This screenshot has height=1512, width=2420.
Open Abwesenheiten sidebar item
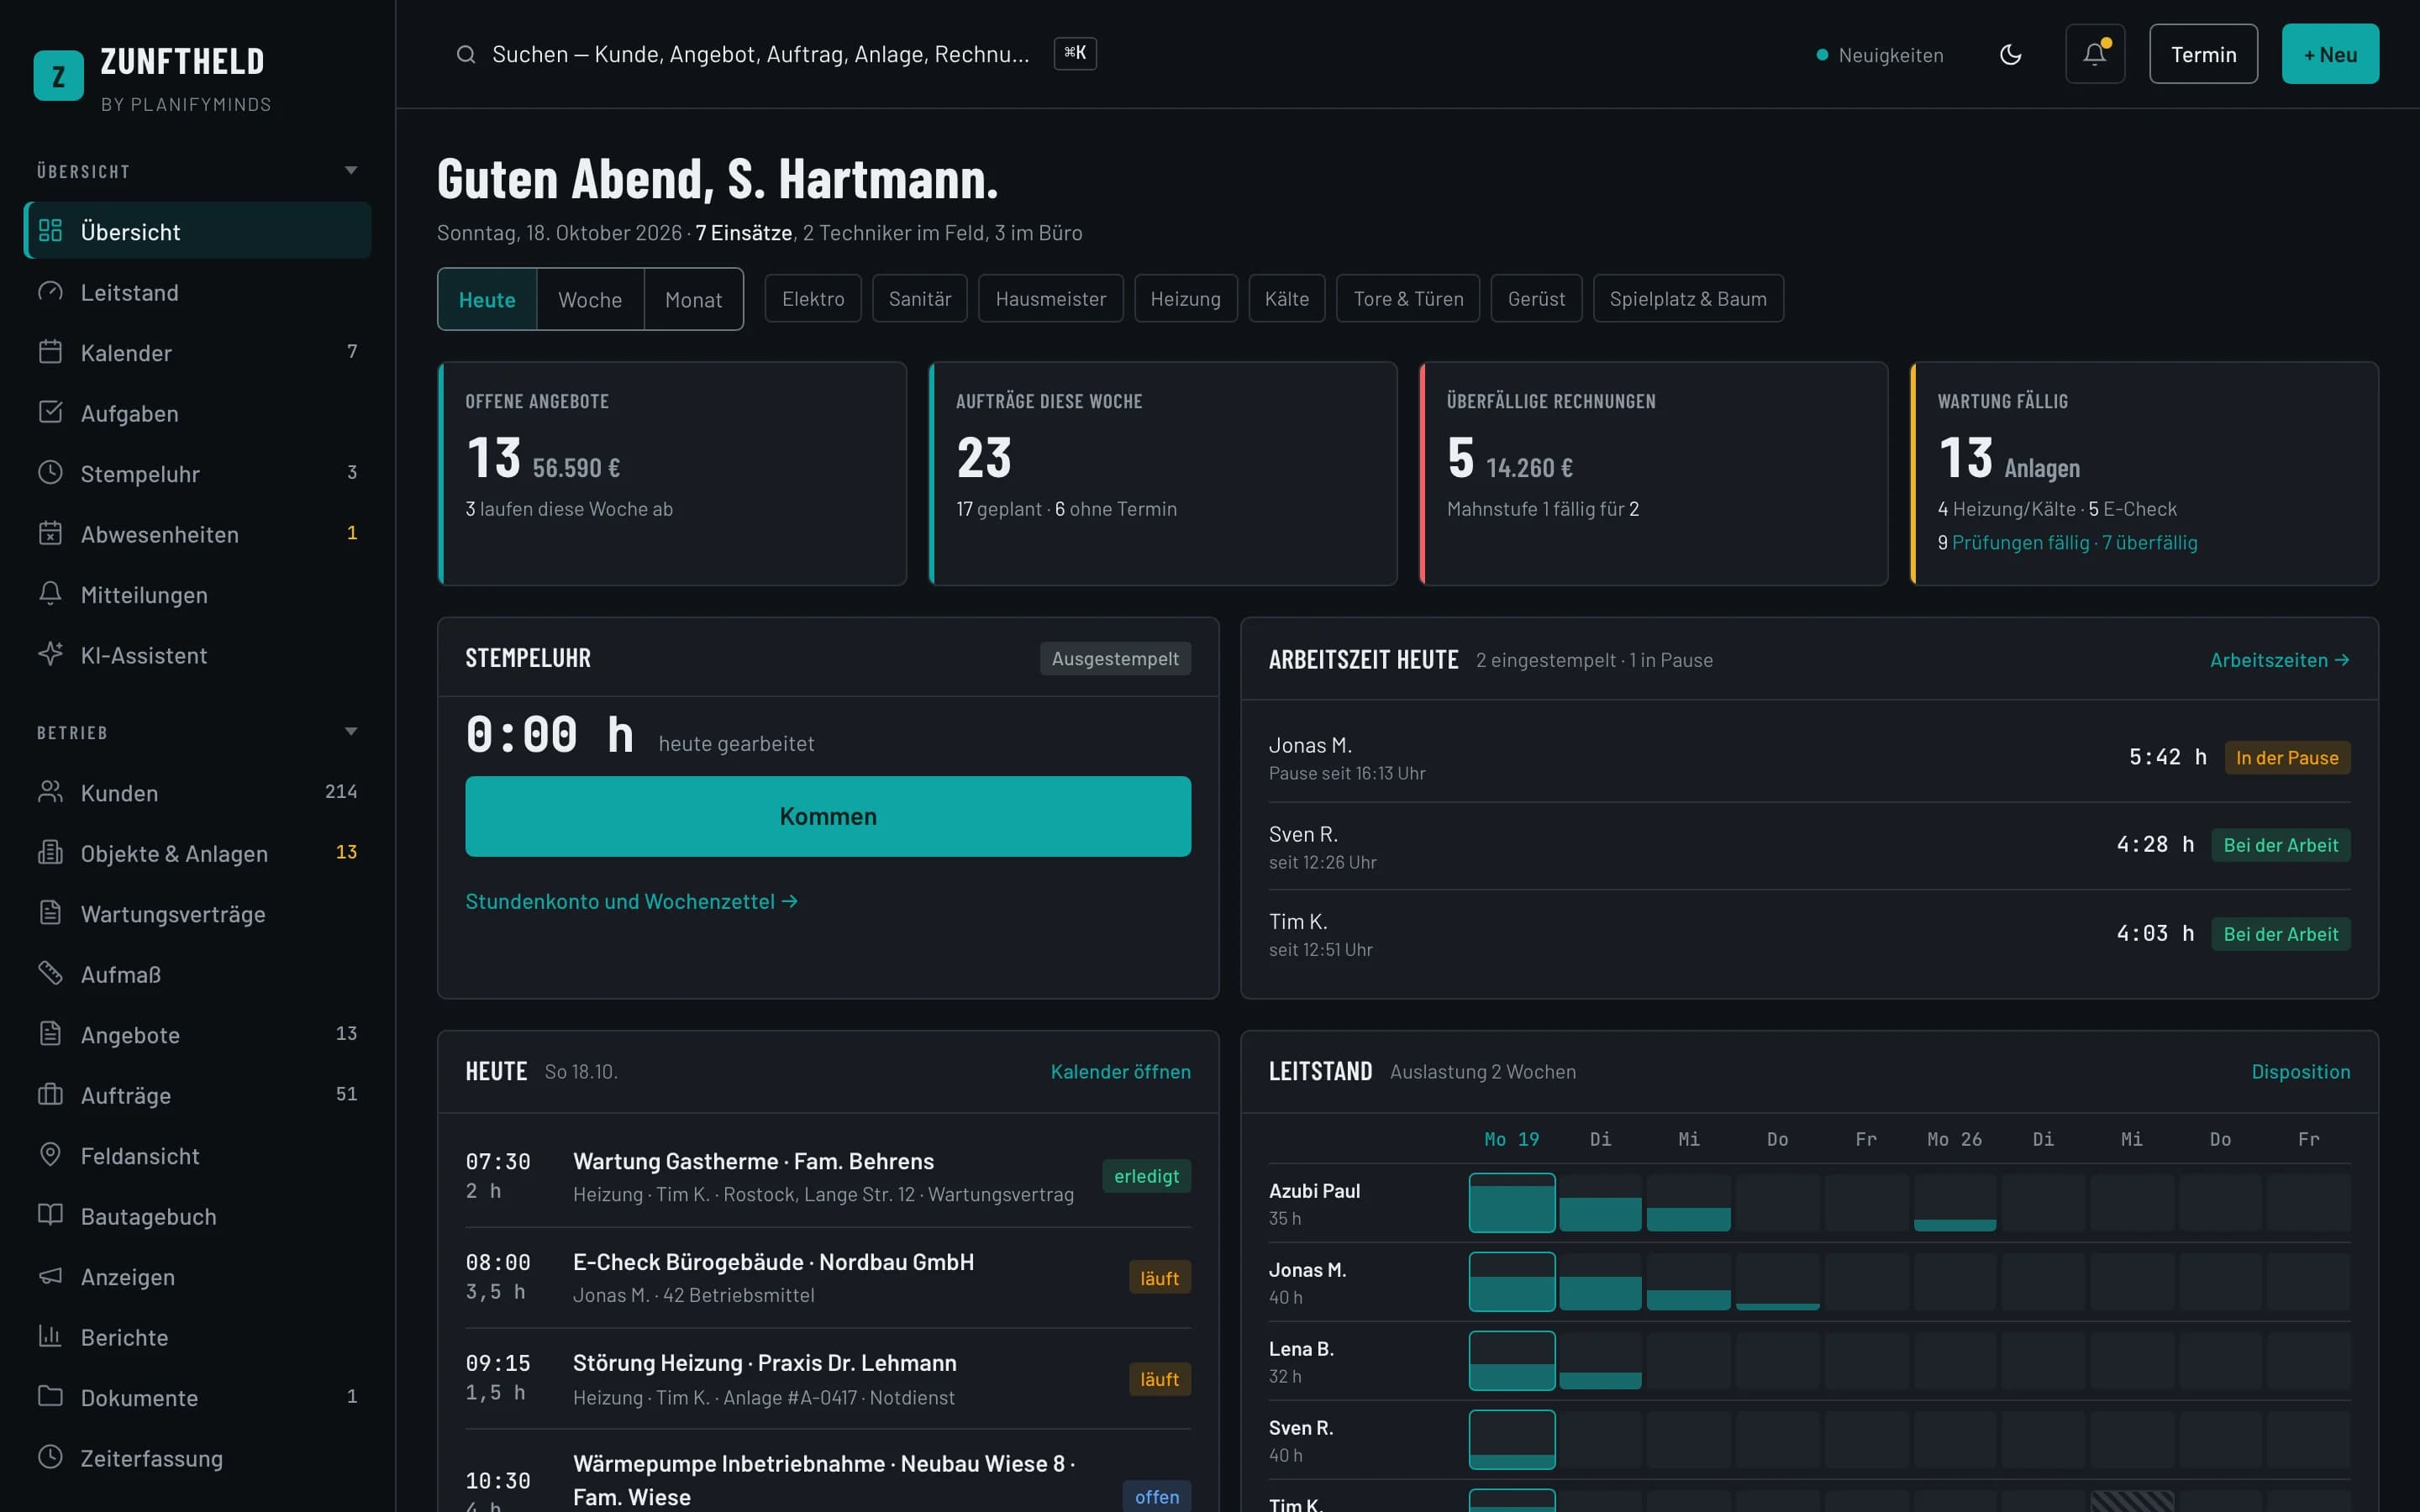tap(197, 534)
